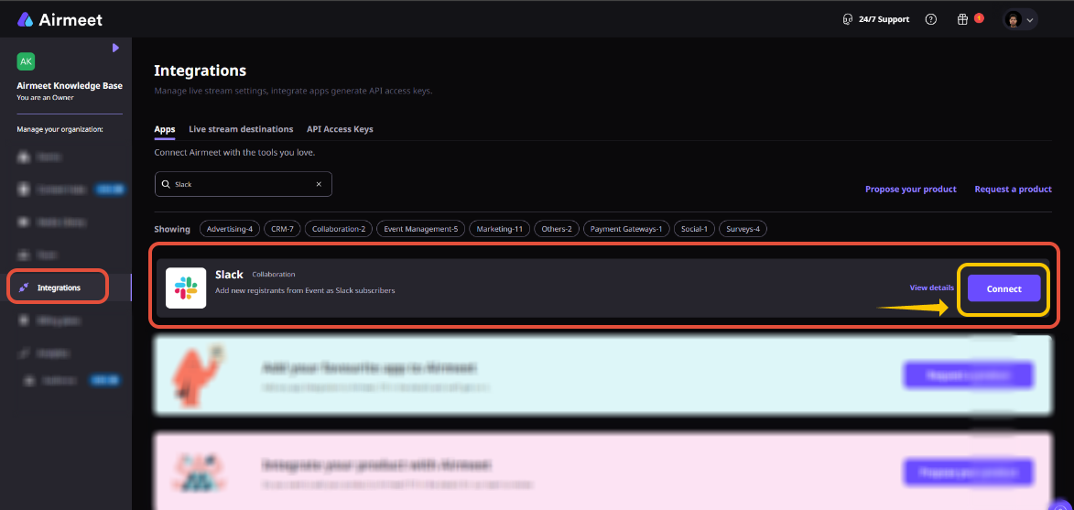Click the green AK organization badge
The width and height of the screenshot is (1074, 510).
[x=26, y=61]
